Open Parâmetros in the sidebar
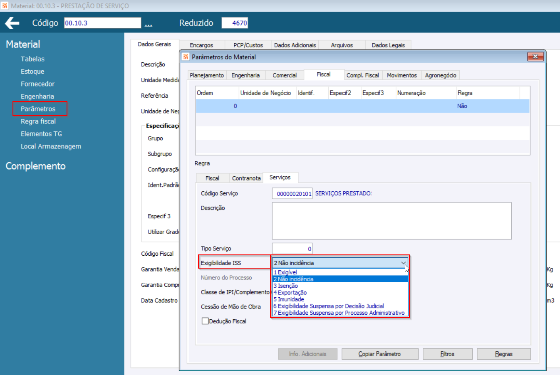This screenshot has width=560, height=375. [x=38, y=109]
